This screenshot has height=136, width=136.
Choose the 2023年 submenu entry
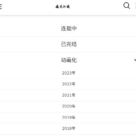(x=69, y=73)
